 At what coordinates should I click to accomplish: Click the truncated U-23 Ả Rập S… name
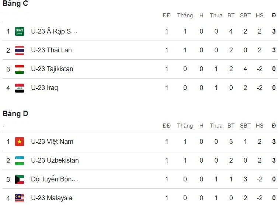(54, 31)
